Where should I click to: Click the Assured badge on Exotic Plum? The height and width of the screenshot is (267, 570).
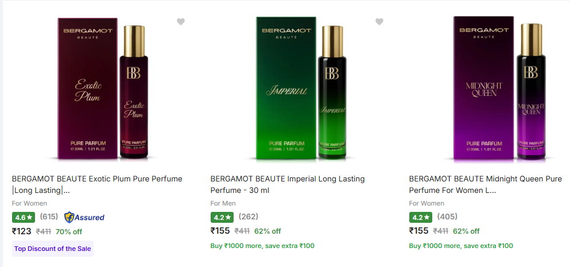[x=84, y=217]
